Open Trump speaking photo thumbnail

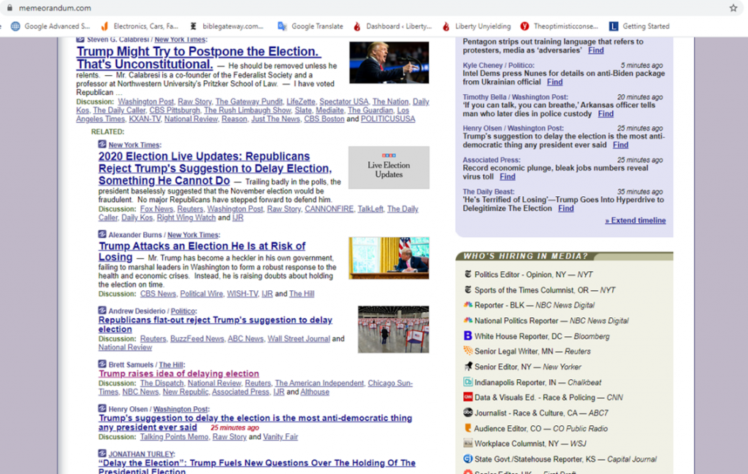389,63
